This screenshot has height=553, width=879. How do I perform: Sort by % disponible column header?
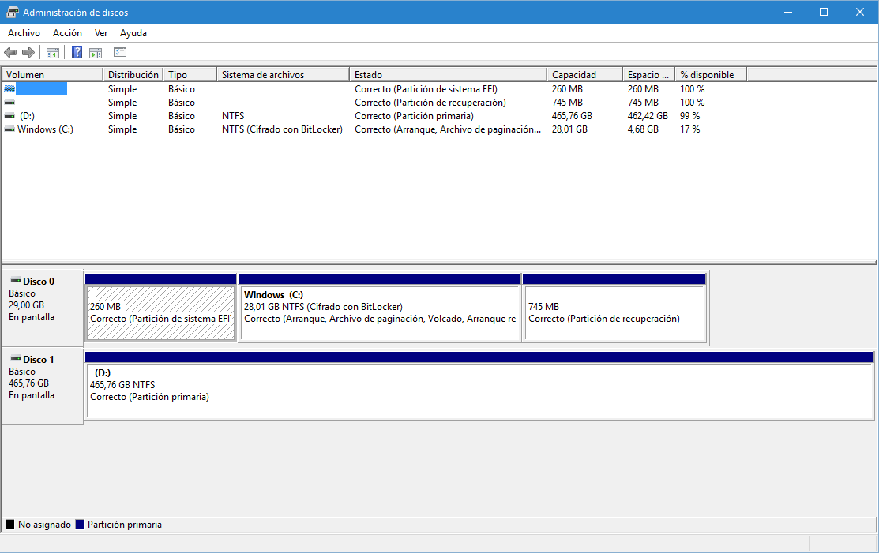tap(711, 74)
